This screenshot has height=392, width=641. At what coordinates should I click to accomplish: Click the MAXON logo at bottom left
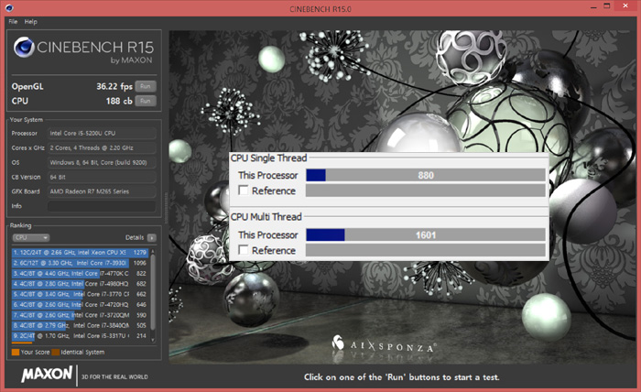click(x=47, y=374)
